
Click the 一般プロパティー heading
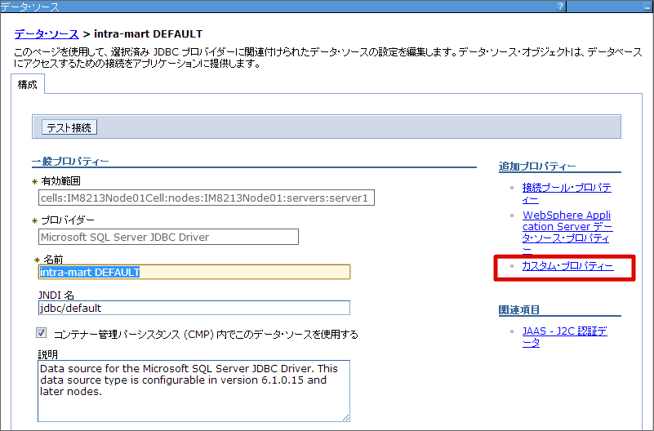point(70,162)
